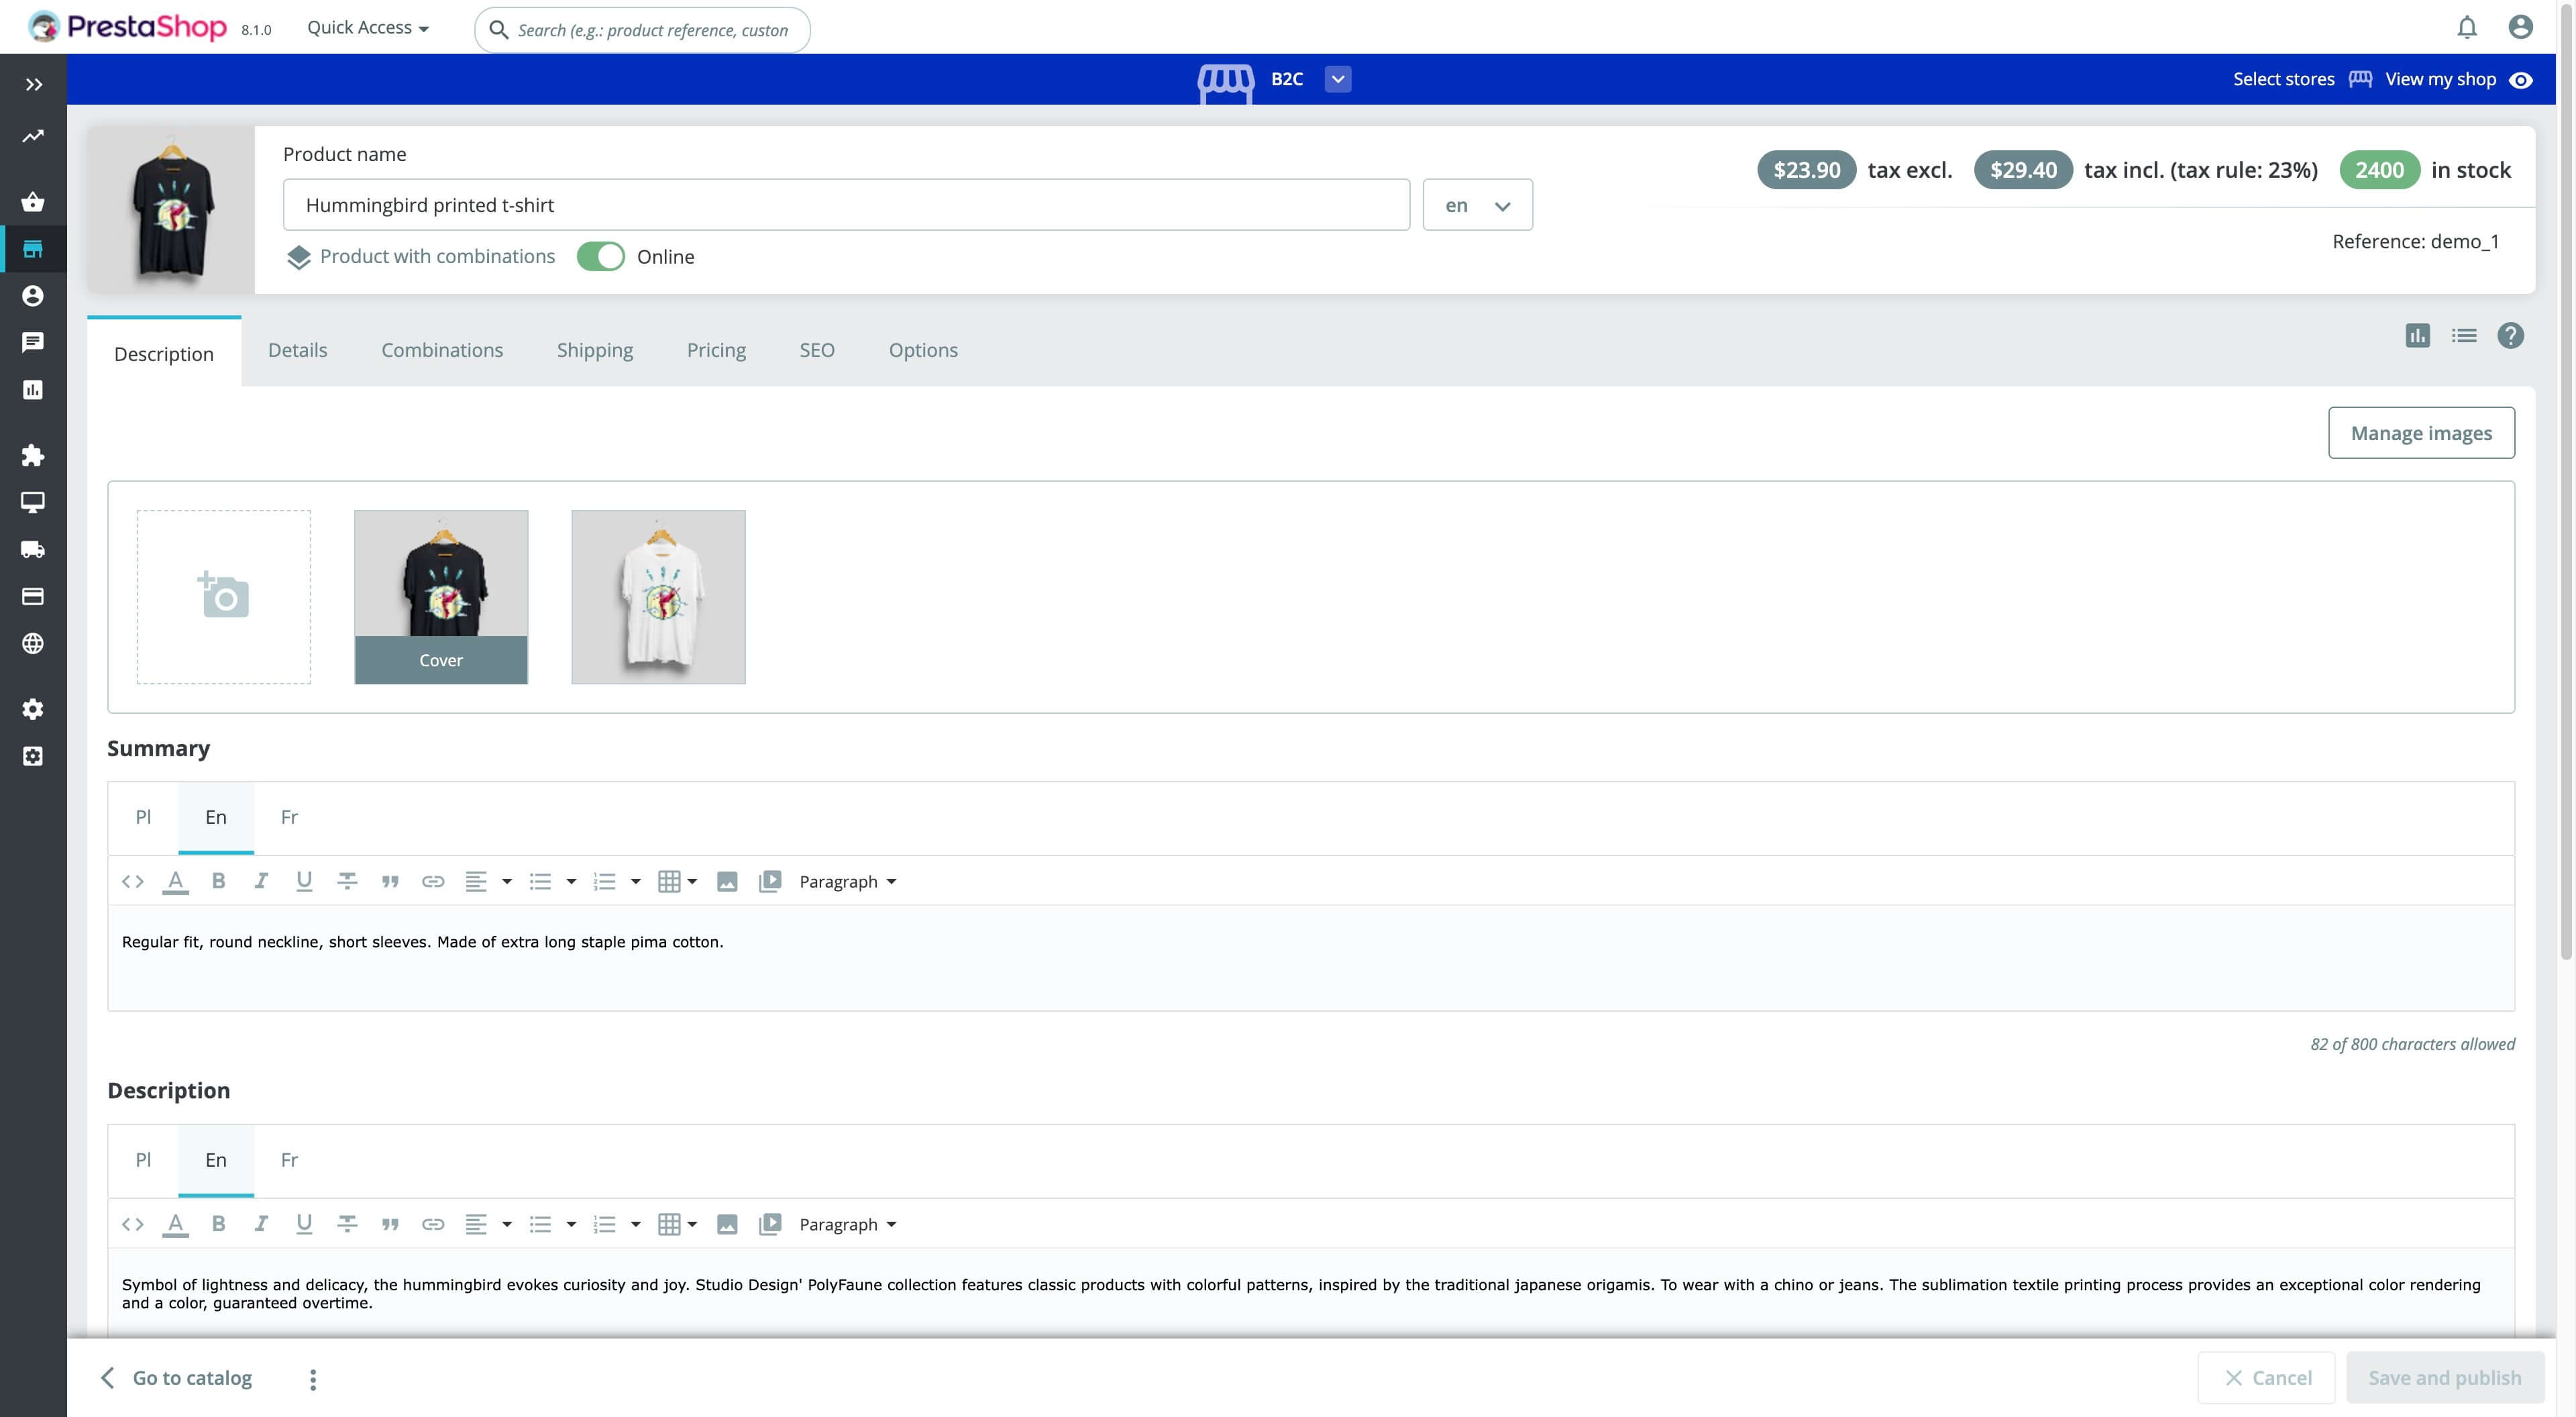This screenshot has height=1417, width=2576.
Task: Click Go to catalog link
Action: click(x=191, y=1377)
